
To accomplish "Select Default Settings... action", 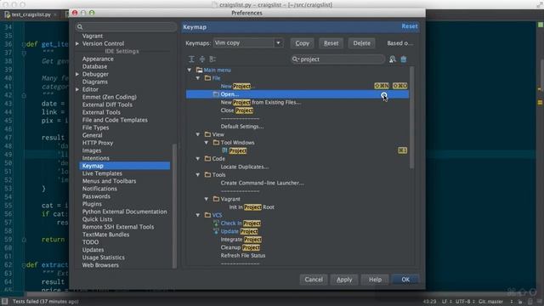I will tap(242, 127).
